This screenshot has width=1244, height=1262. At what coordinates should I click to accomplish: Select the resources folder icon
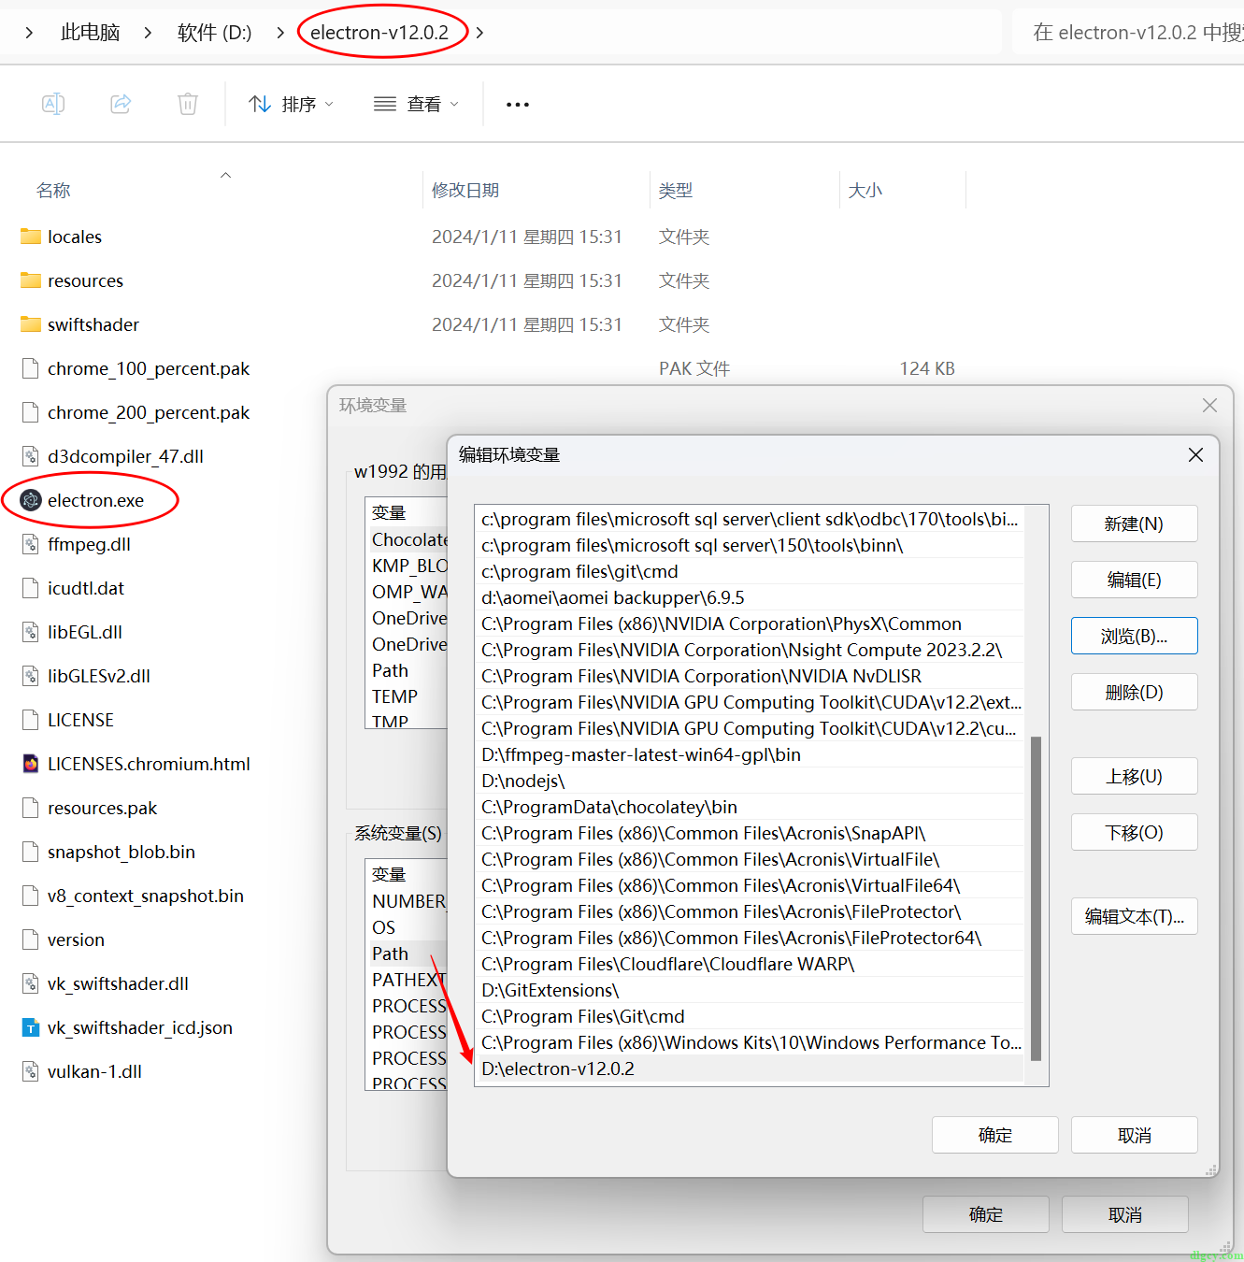(x=31, y=280)
